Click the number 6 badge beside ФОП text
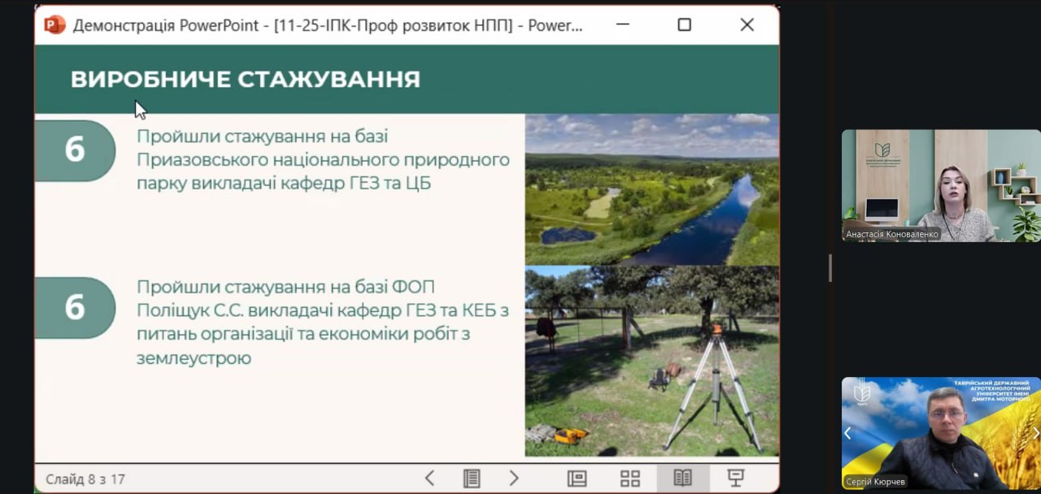 point(75,307)
